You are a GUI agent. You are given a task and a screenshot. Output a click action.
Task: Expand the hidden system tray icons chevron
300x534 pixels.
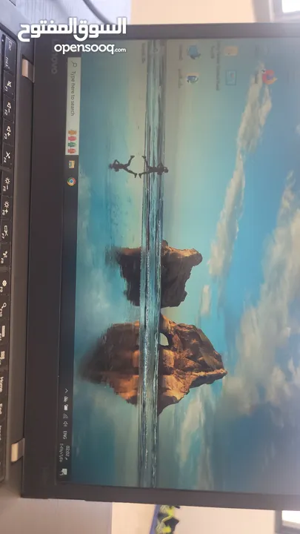67,391
